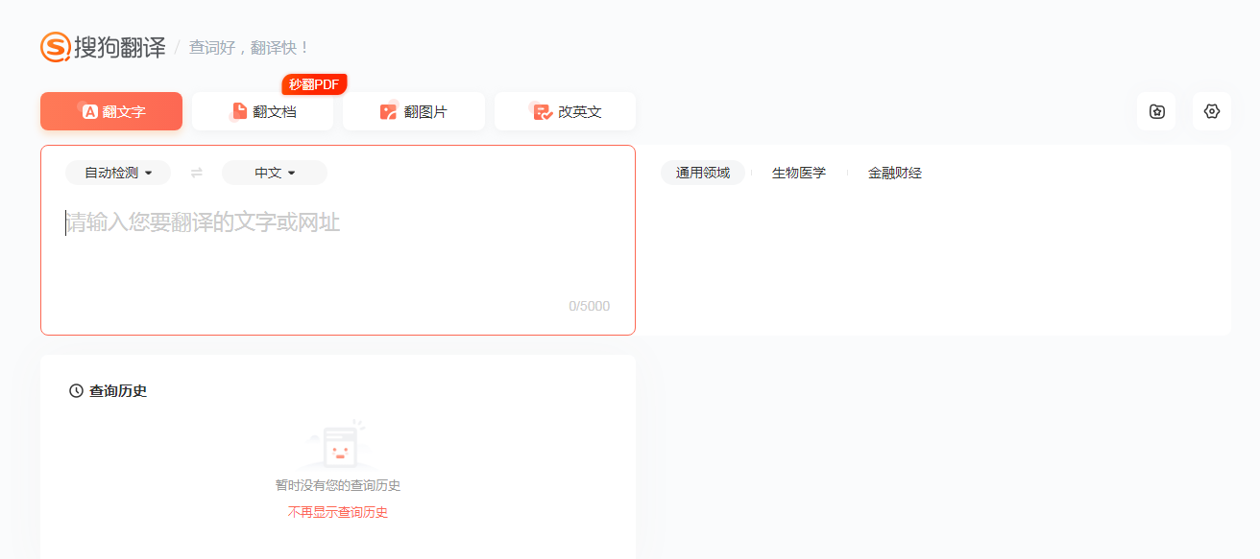Open the favorites folder icon
1260x559 pixels.
[x=1155, y=111]
